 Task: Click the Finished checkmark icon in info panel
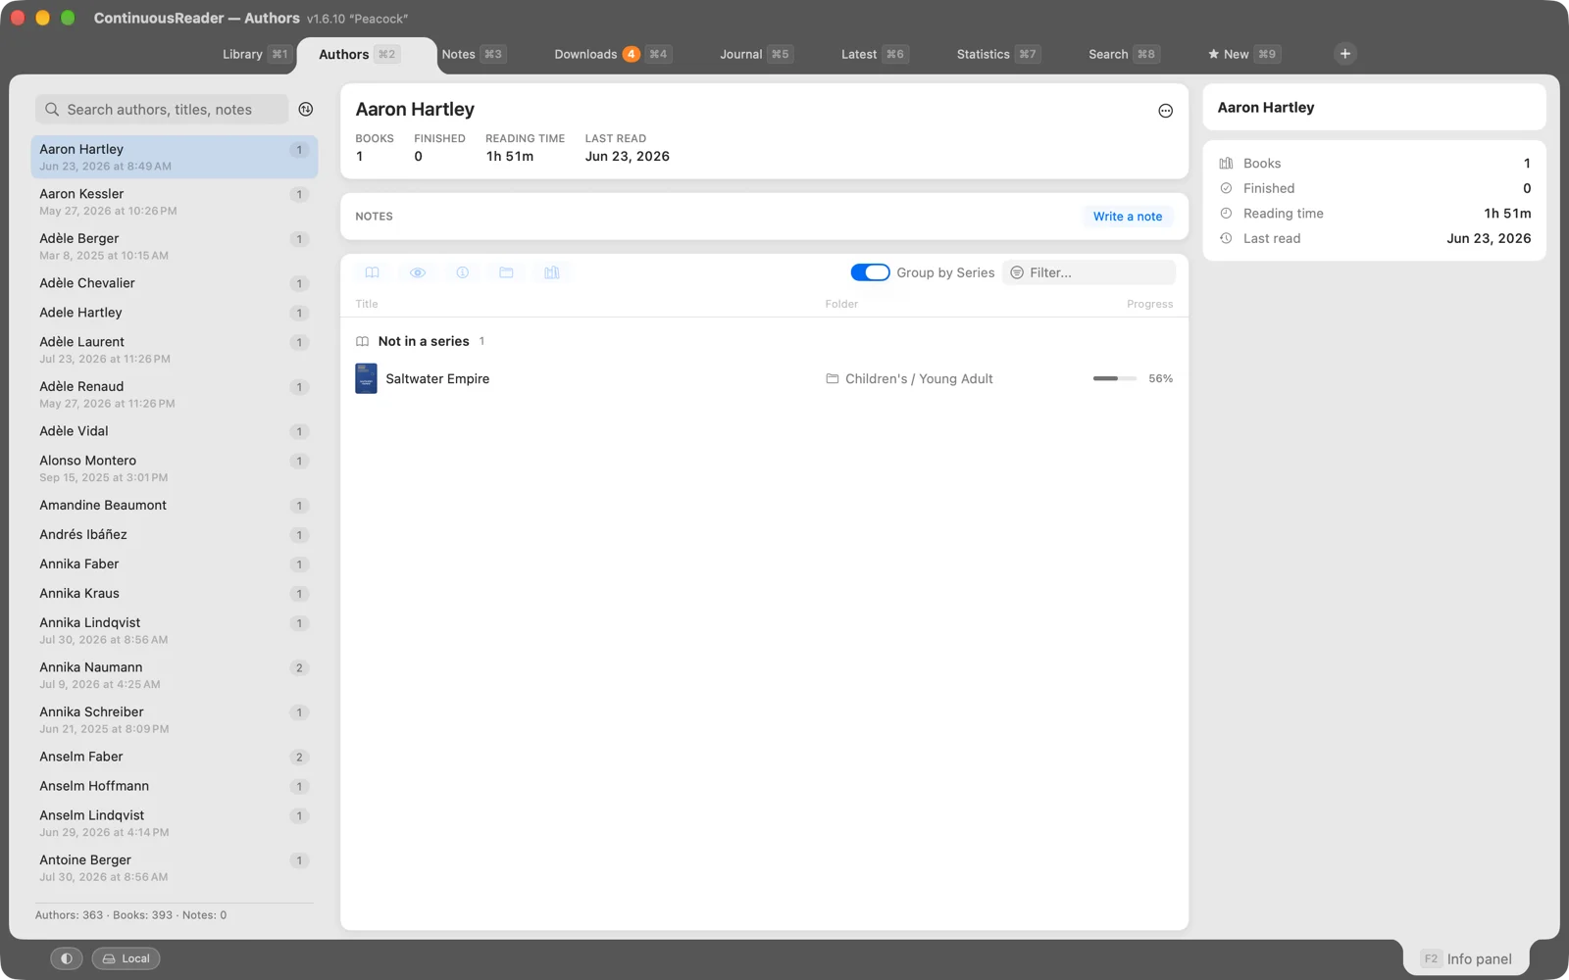(1226, 188)
